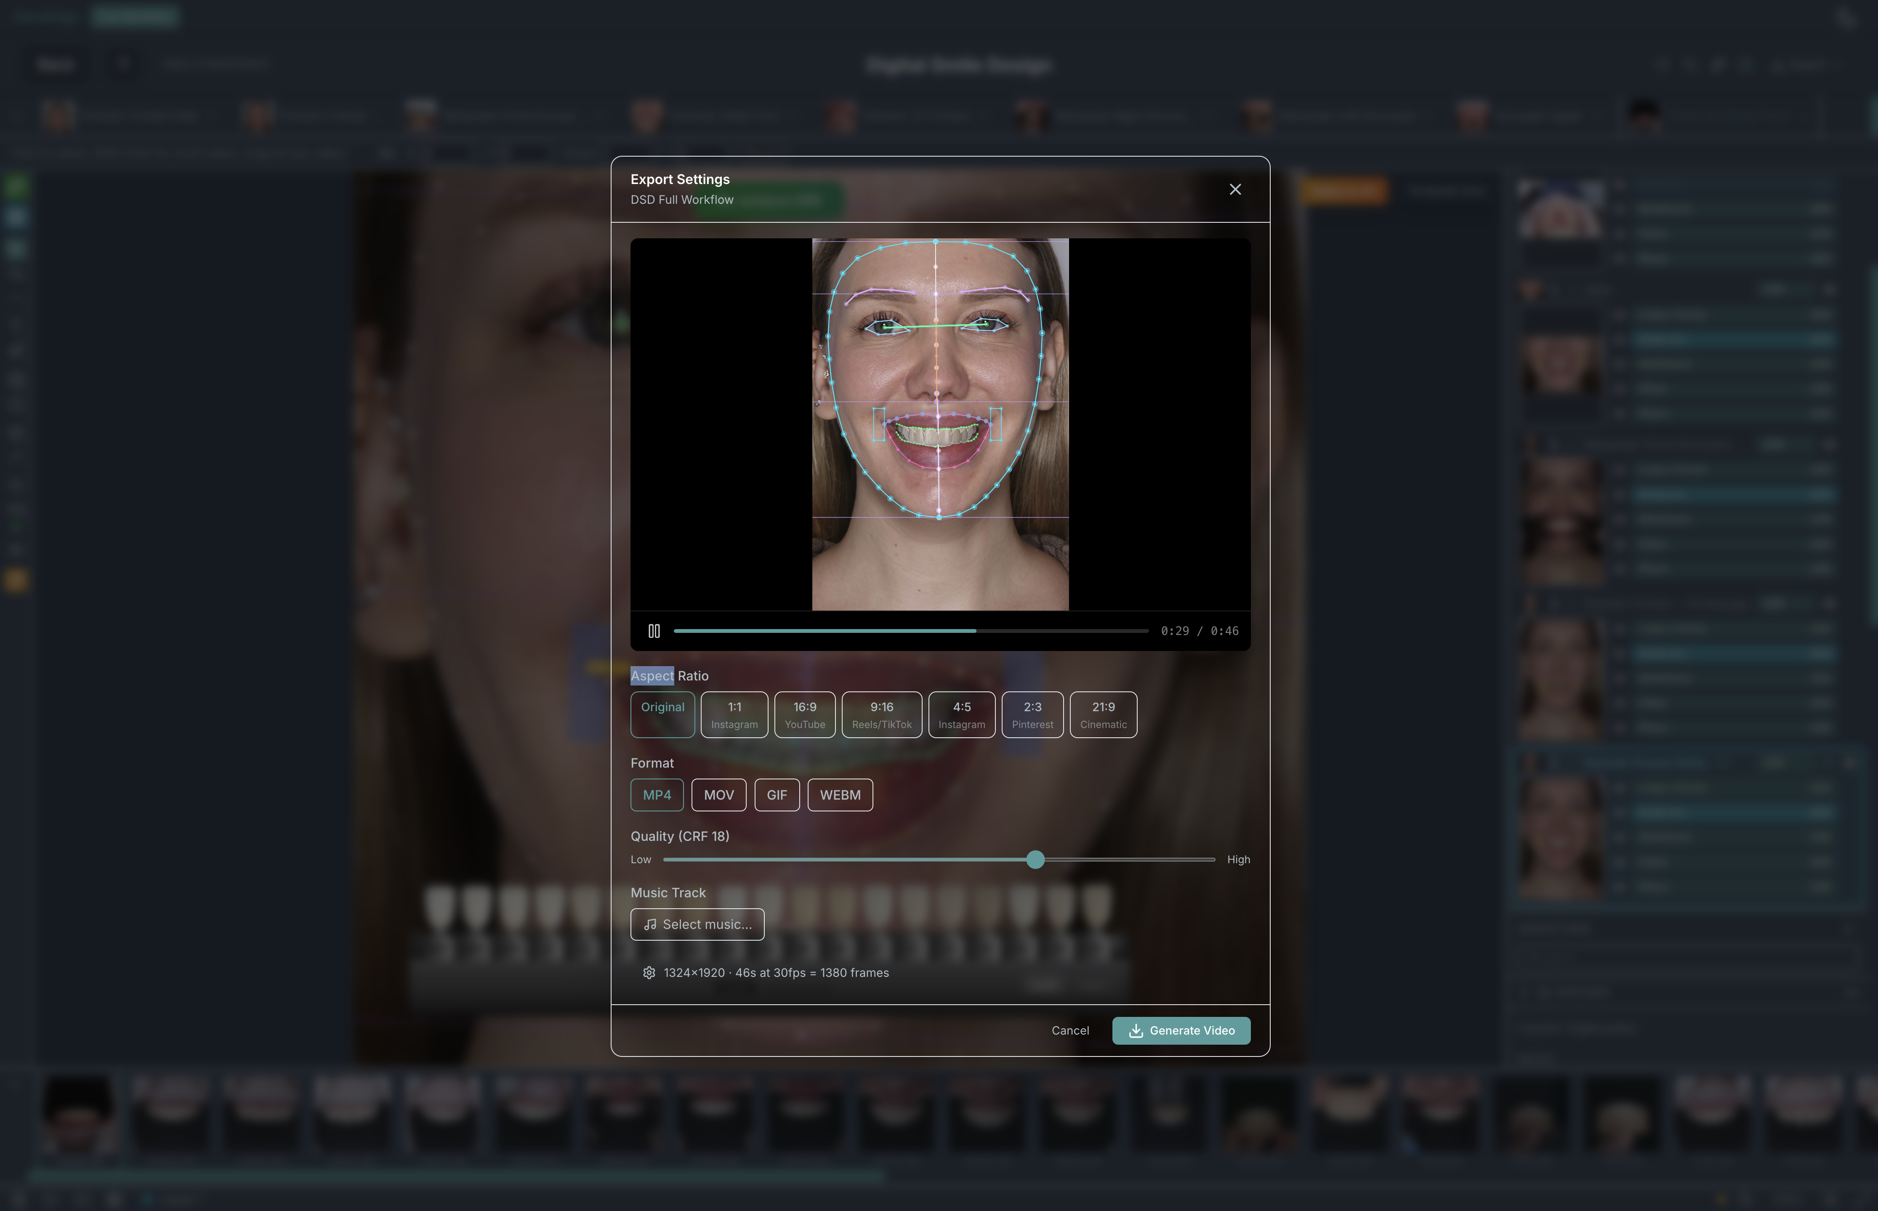This screenshot has height=1211, width=1878.
Task: Select 16:9 YouTube aspect ratio
Action: 805,714
